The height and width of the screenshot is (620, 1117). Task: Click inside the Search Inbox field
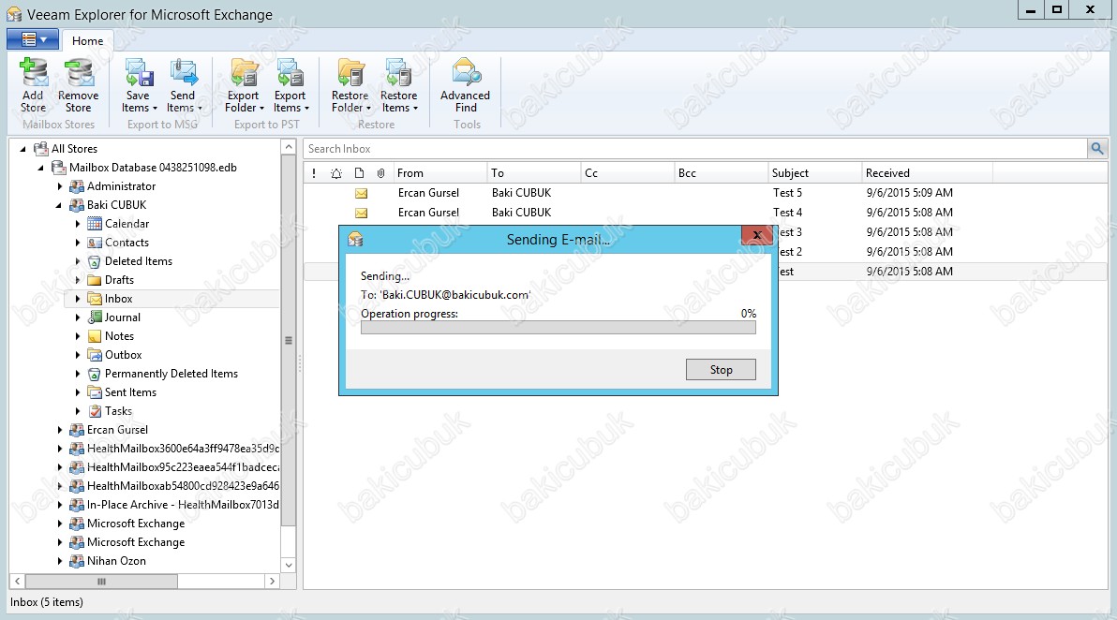pyautogui.click(x=694, y=149)
